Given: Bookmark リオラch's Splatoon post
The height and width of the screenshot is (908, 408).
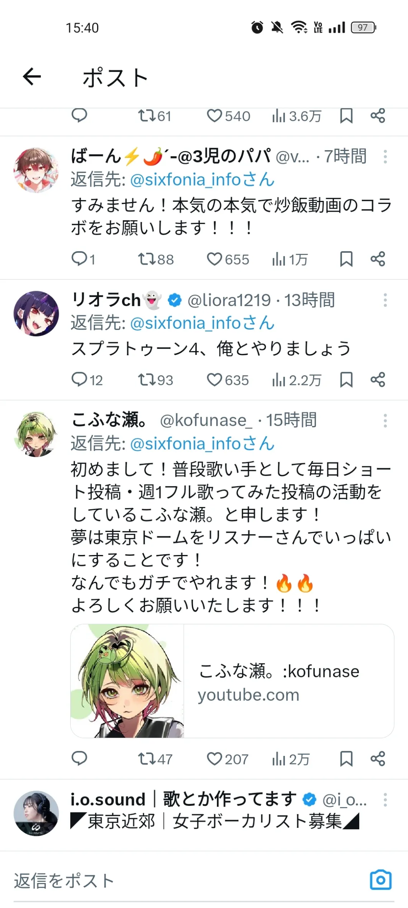Looking at the screenshot, I should [x=346, y=379].
